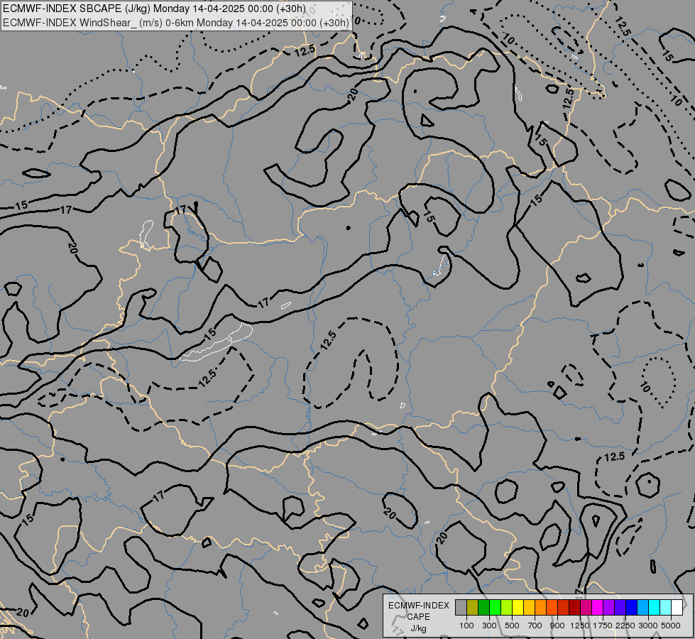Click the 2250 legend value

625,626
